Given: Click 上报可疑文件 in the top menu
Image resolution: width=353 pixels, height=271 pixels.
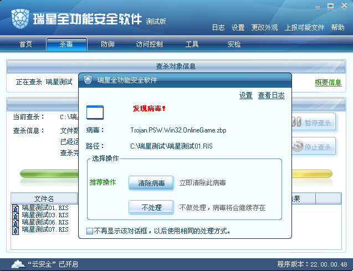Looking at the screenshot, I should [304, 28].
